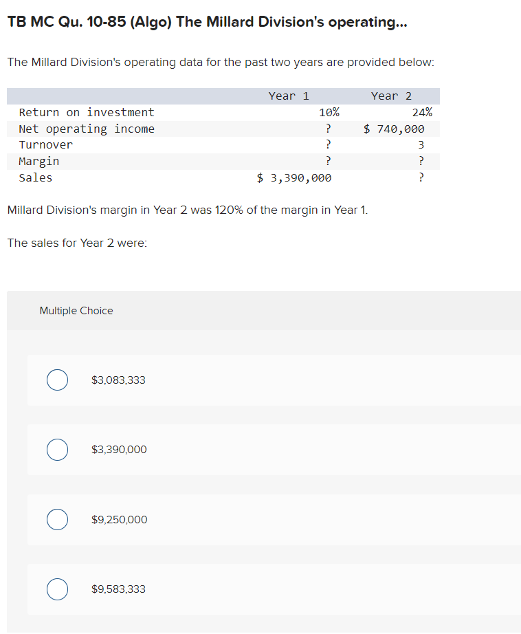This screenshot has width=521, height=634.
Task: Click the Multiple Choice section header
Action: click(x=76, y=310)
